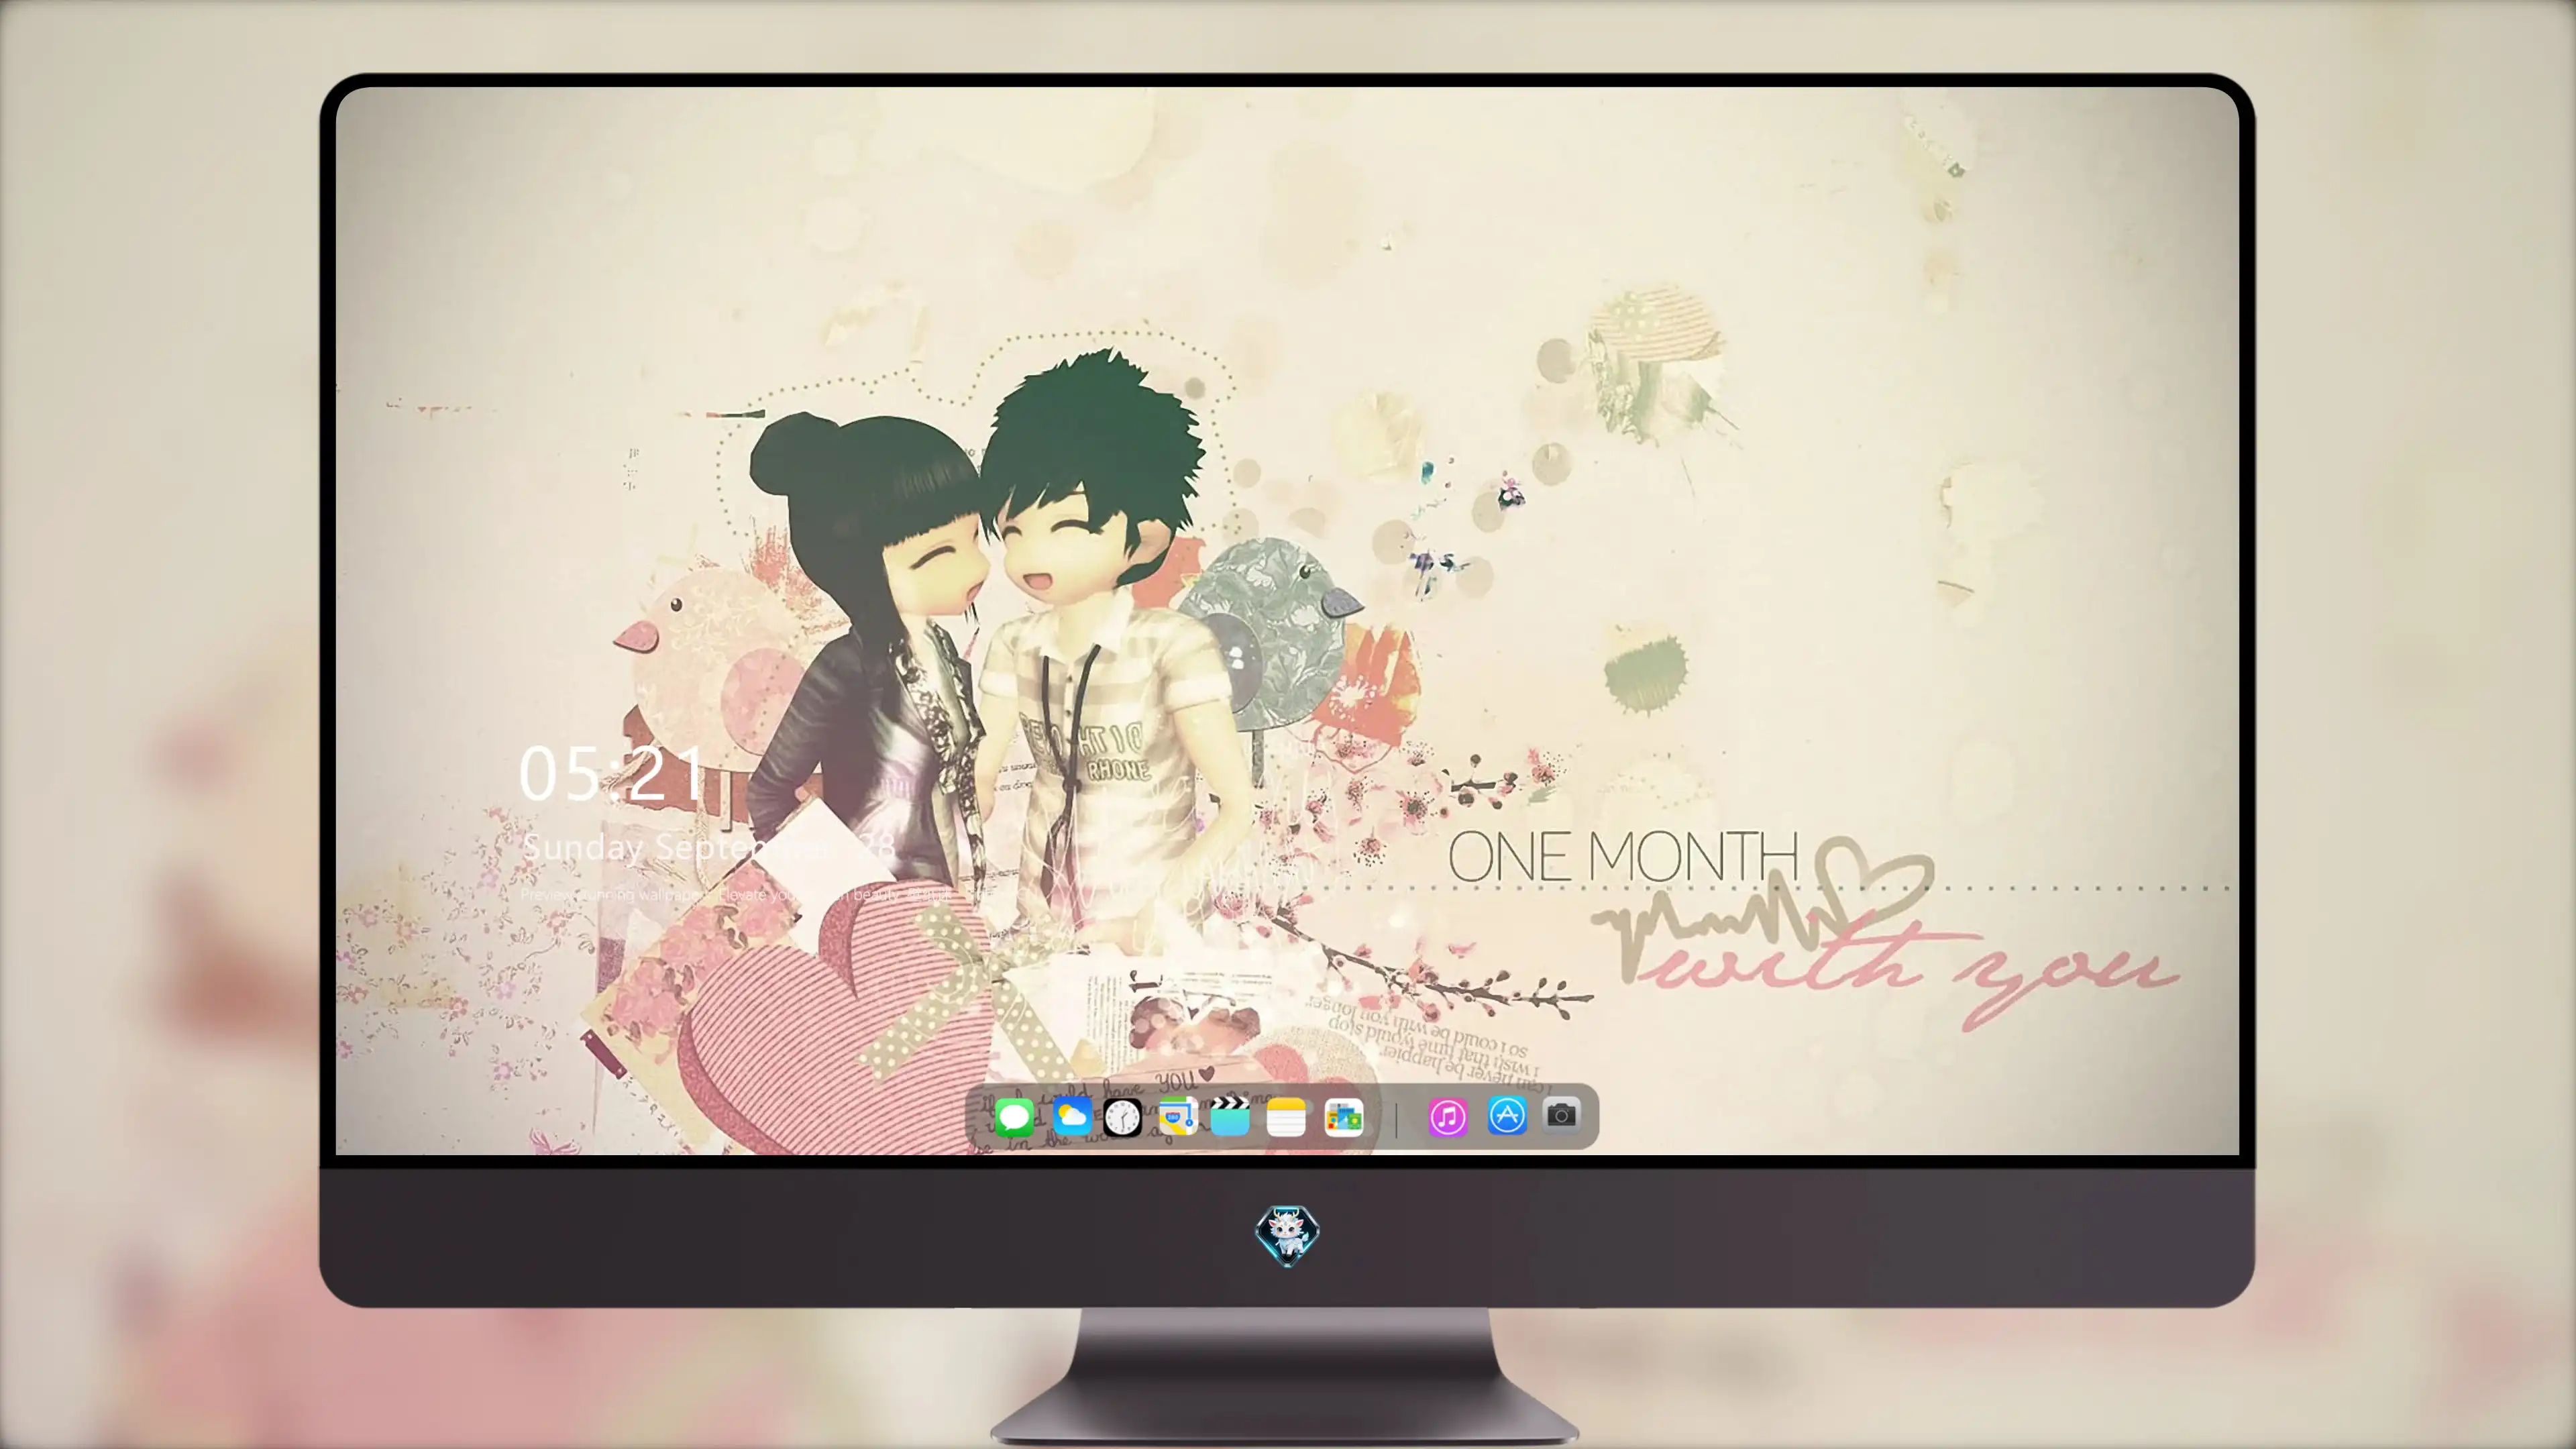This screenshot has width=2576, height=1449.
Task: Launch the Videos clapperboard app in the dock
Action: click(x=1230, y=1116)
